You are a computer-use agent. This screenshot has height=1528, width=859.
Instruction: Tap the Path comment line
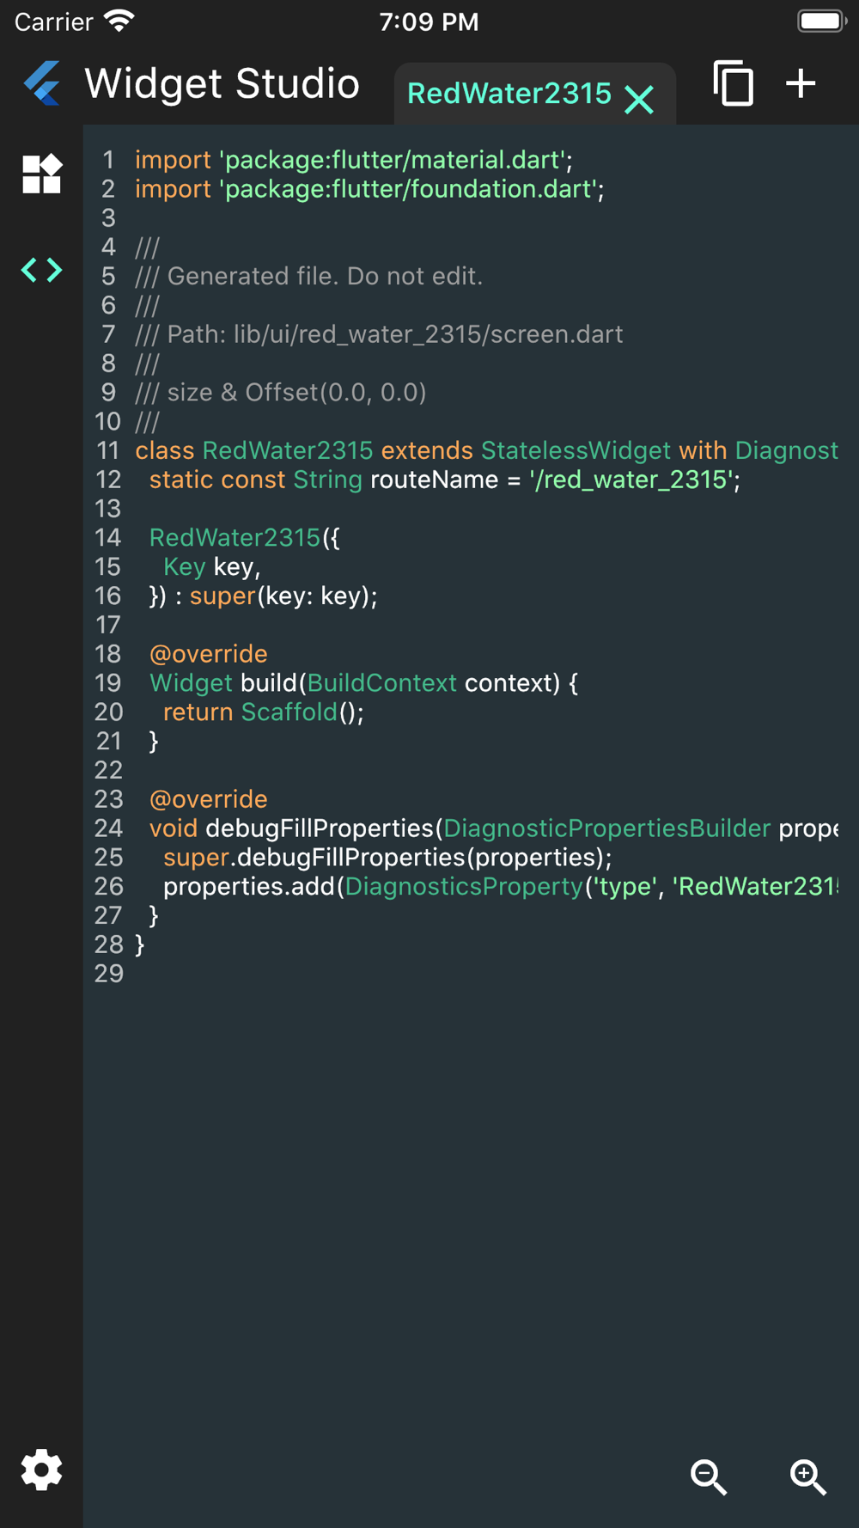tap(379, 334)
